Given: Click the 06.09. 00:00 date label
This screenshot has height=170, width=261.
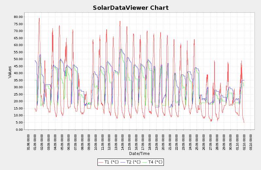Looking at the screenshot, I should pyautogui.click(x=69, y=142).
